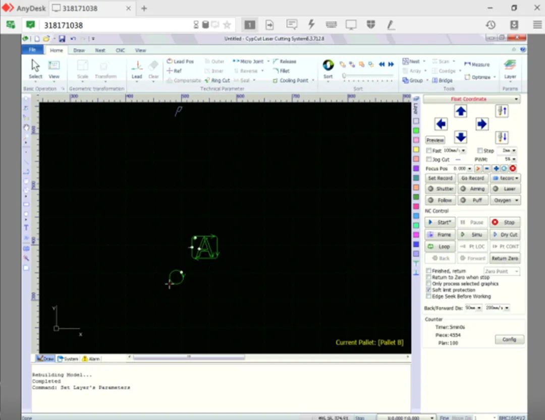Image resolution: width=545 pixels, height=420 pixels.
Task: Select the Select arrow tool
Action: (x=35, y=69)
